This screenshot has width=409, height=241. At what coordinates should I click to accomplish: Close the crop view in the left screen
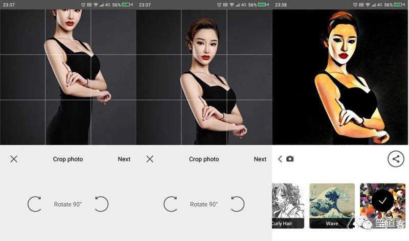coord(14,159)
